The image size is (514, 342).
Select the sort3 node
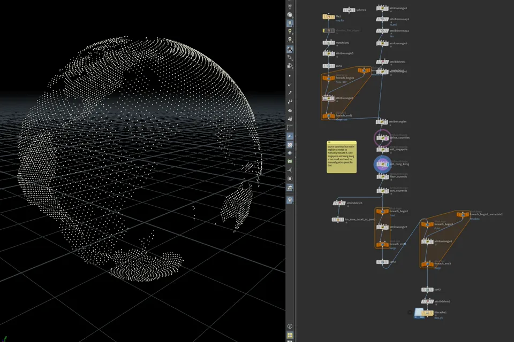pyautogui.click(x=427, y=290)
